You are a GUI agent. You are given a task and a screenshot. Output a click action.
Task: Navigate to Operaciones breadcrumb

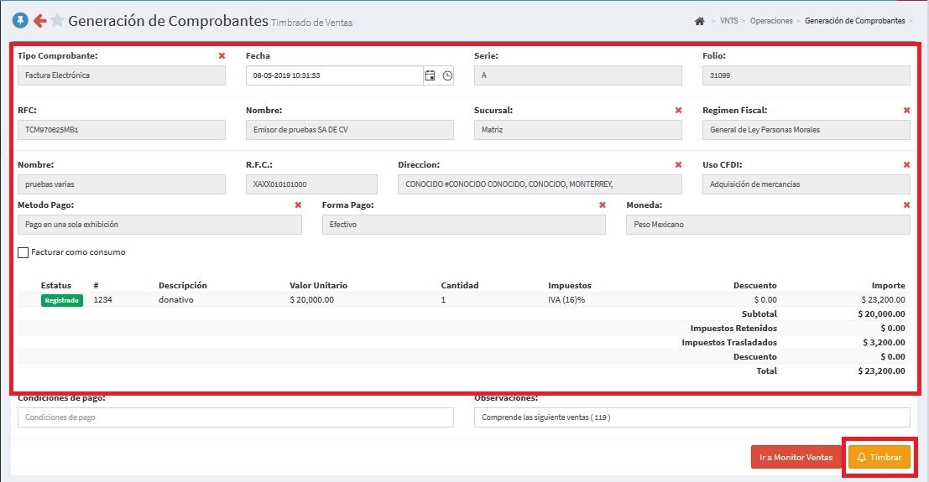pyautogui.click(x=770, y=21)
